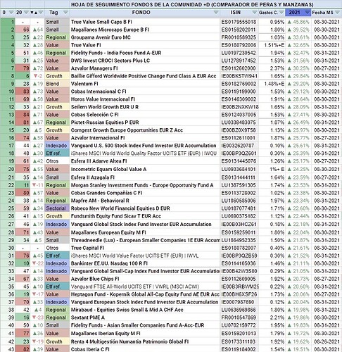The image size is (342, 352).
Task: Select Threadneedle (Lux) European Smaller Companies cell
Action: pyautogui.click(x=145, y=240)
